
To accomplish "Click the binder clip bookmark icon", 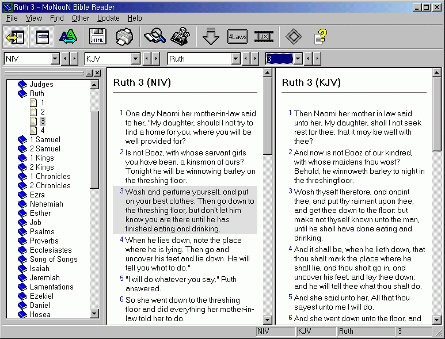I will point(180,37).
